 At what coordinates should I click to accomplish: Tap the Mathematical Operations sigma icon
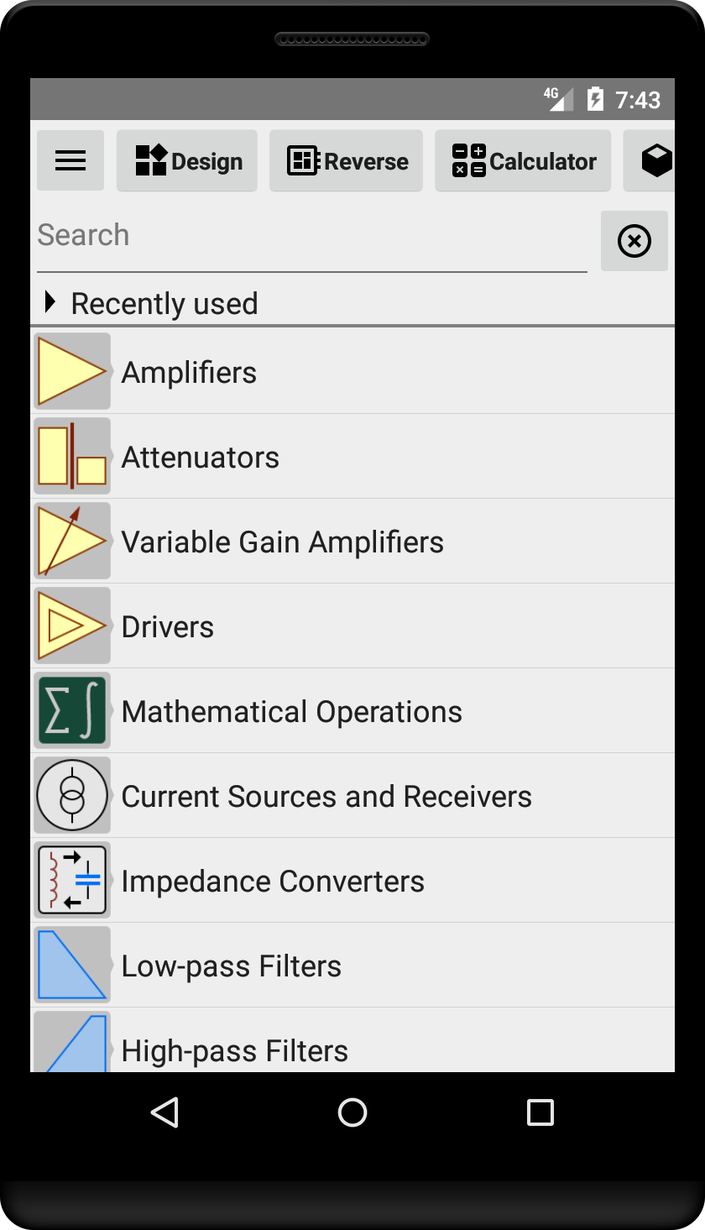72,710
